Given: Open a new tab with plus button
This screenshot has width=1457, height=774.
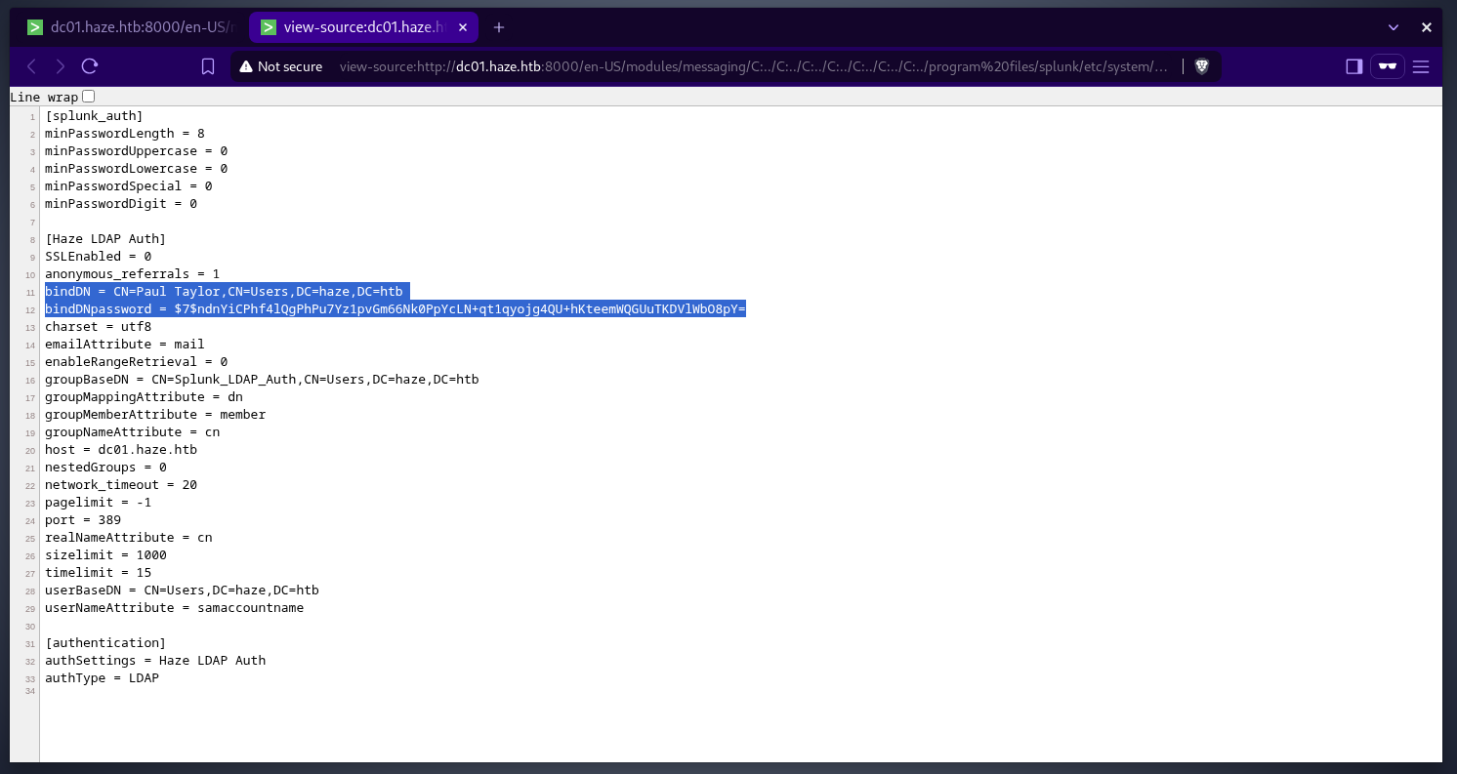Looking at the screenshot, I should [499, 27].
